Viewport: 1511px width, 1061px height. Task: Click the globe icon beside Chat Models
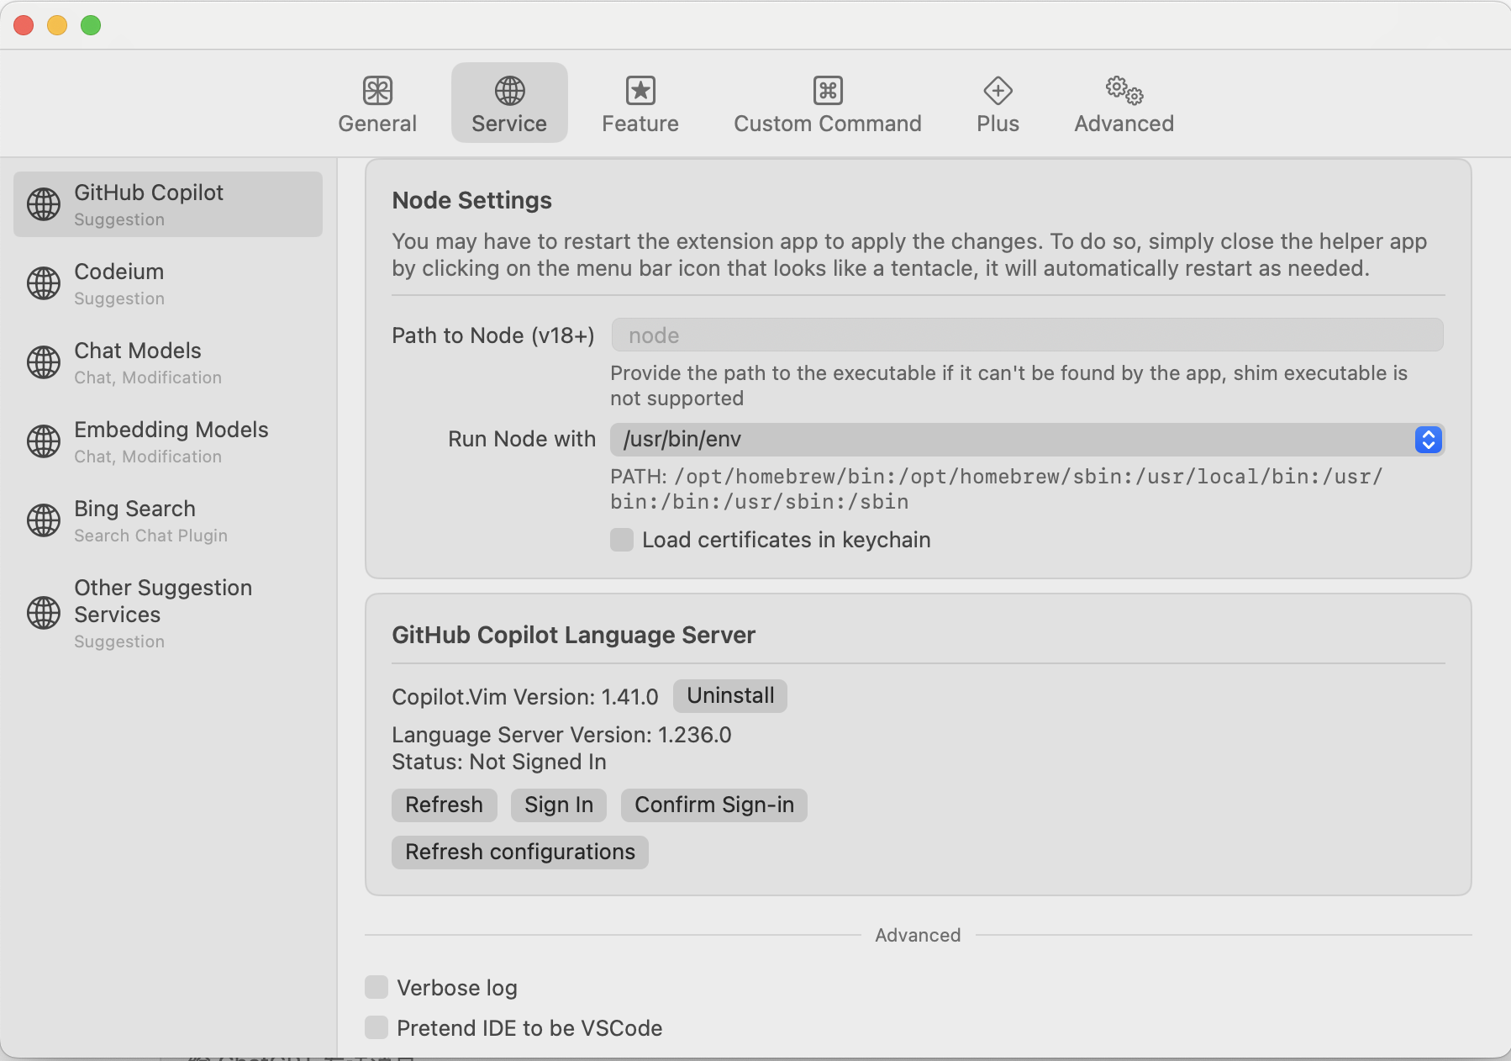44,362
